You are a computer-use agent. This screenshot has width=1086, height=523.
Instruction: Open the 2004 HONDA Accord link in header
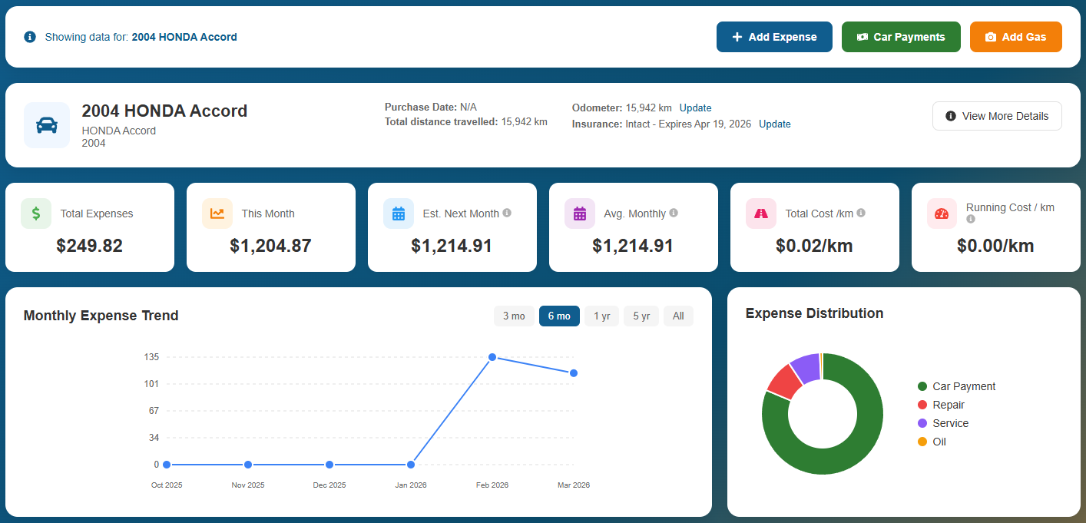[x=184, y=37]
